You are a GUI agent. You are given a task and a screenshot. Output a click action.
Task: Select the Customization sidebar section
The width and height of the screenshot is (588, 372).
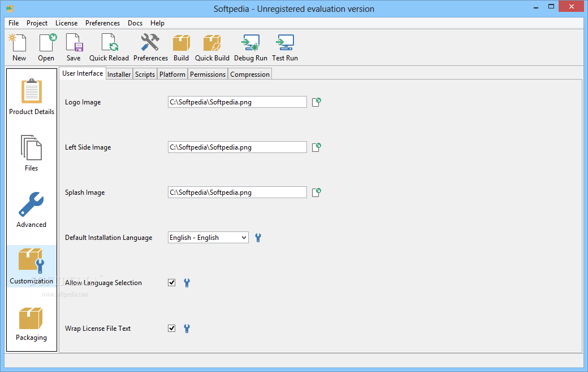32,266
